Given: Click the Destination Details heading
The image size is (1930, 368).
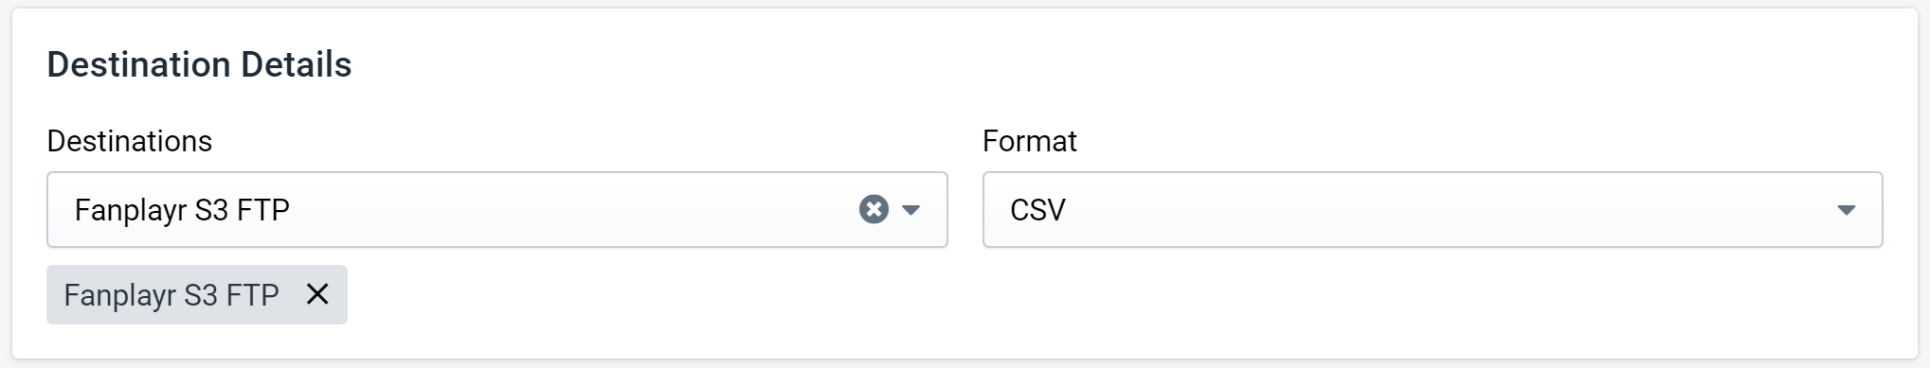Looking at the screenshot, I should click(x=199, y=64).
